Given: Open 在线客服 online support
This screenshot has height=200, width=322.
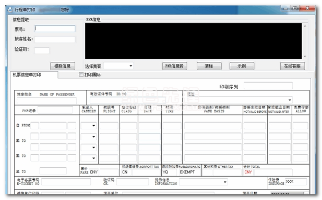Looking at the screenshot, I should pyautogui.click(x=292, y=66).
